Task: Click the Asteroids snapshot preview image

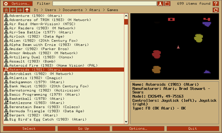Action: click(x=175, y=46)
